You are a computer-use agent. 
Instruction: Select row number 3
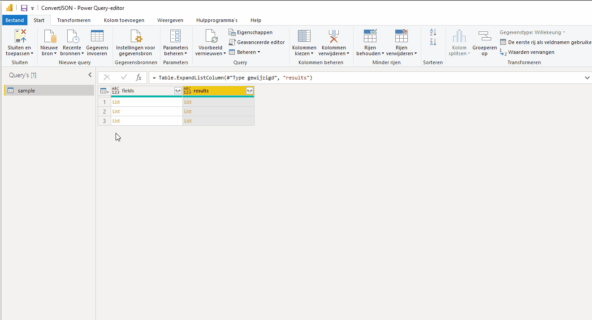click(x=104, y=121)
